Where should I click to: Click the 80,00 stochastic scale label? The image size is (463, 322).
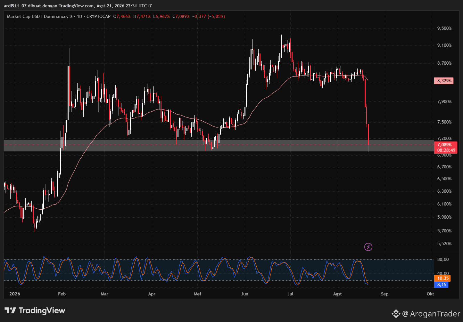pos(443,259)
